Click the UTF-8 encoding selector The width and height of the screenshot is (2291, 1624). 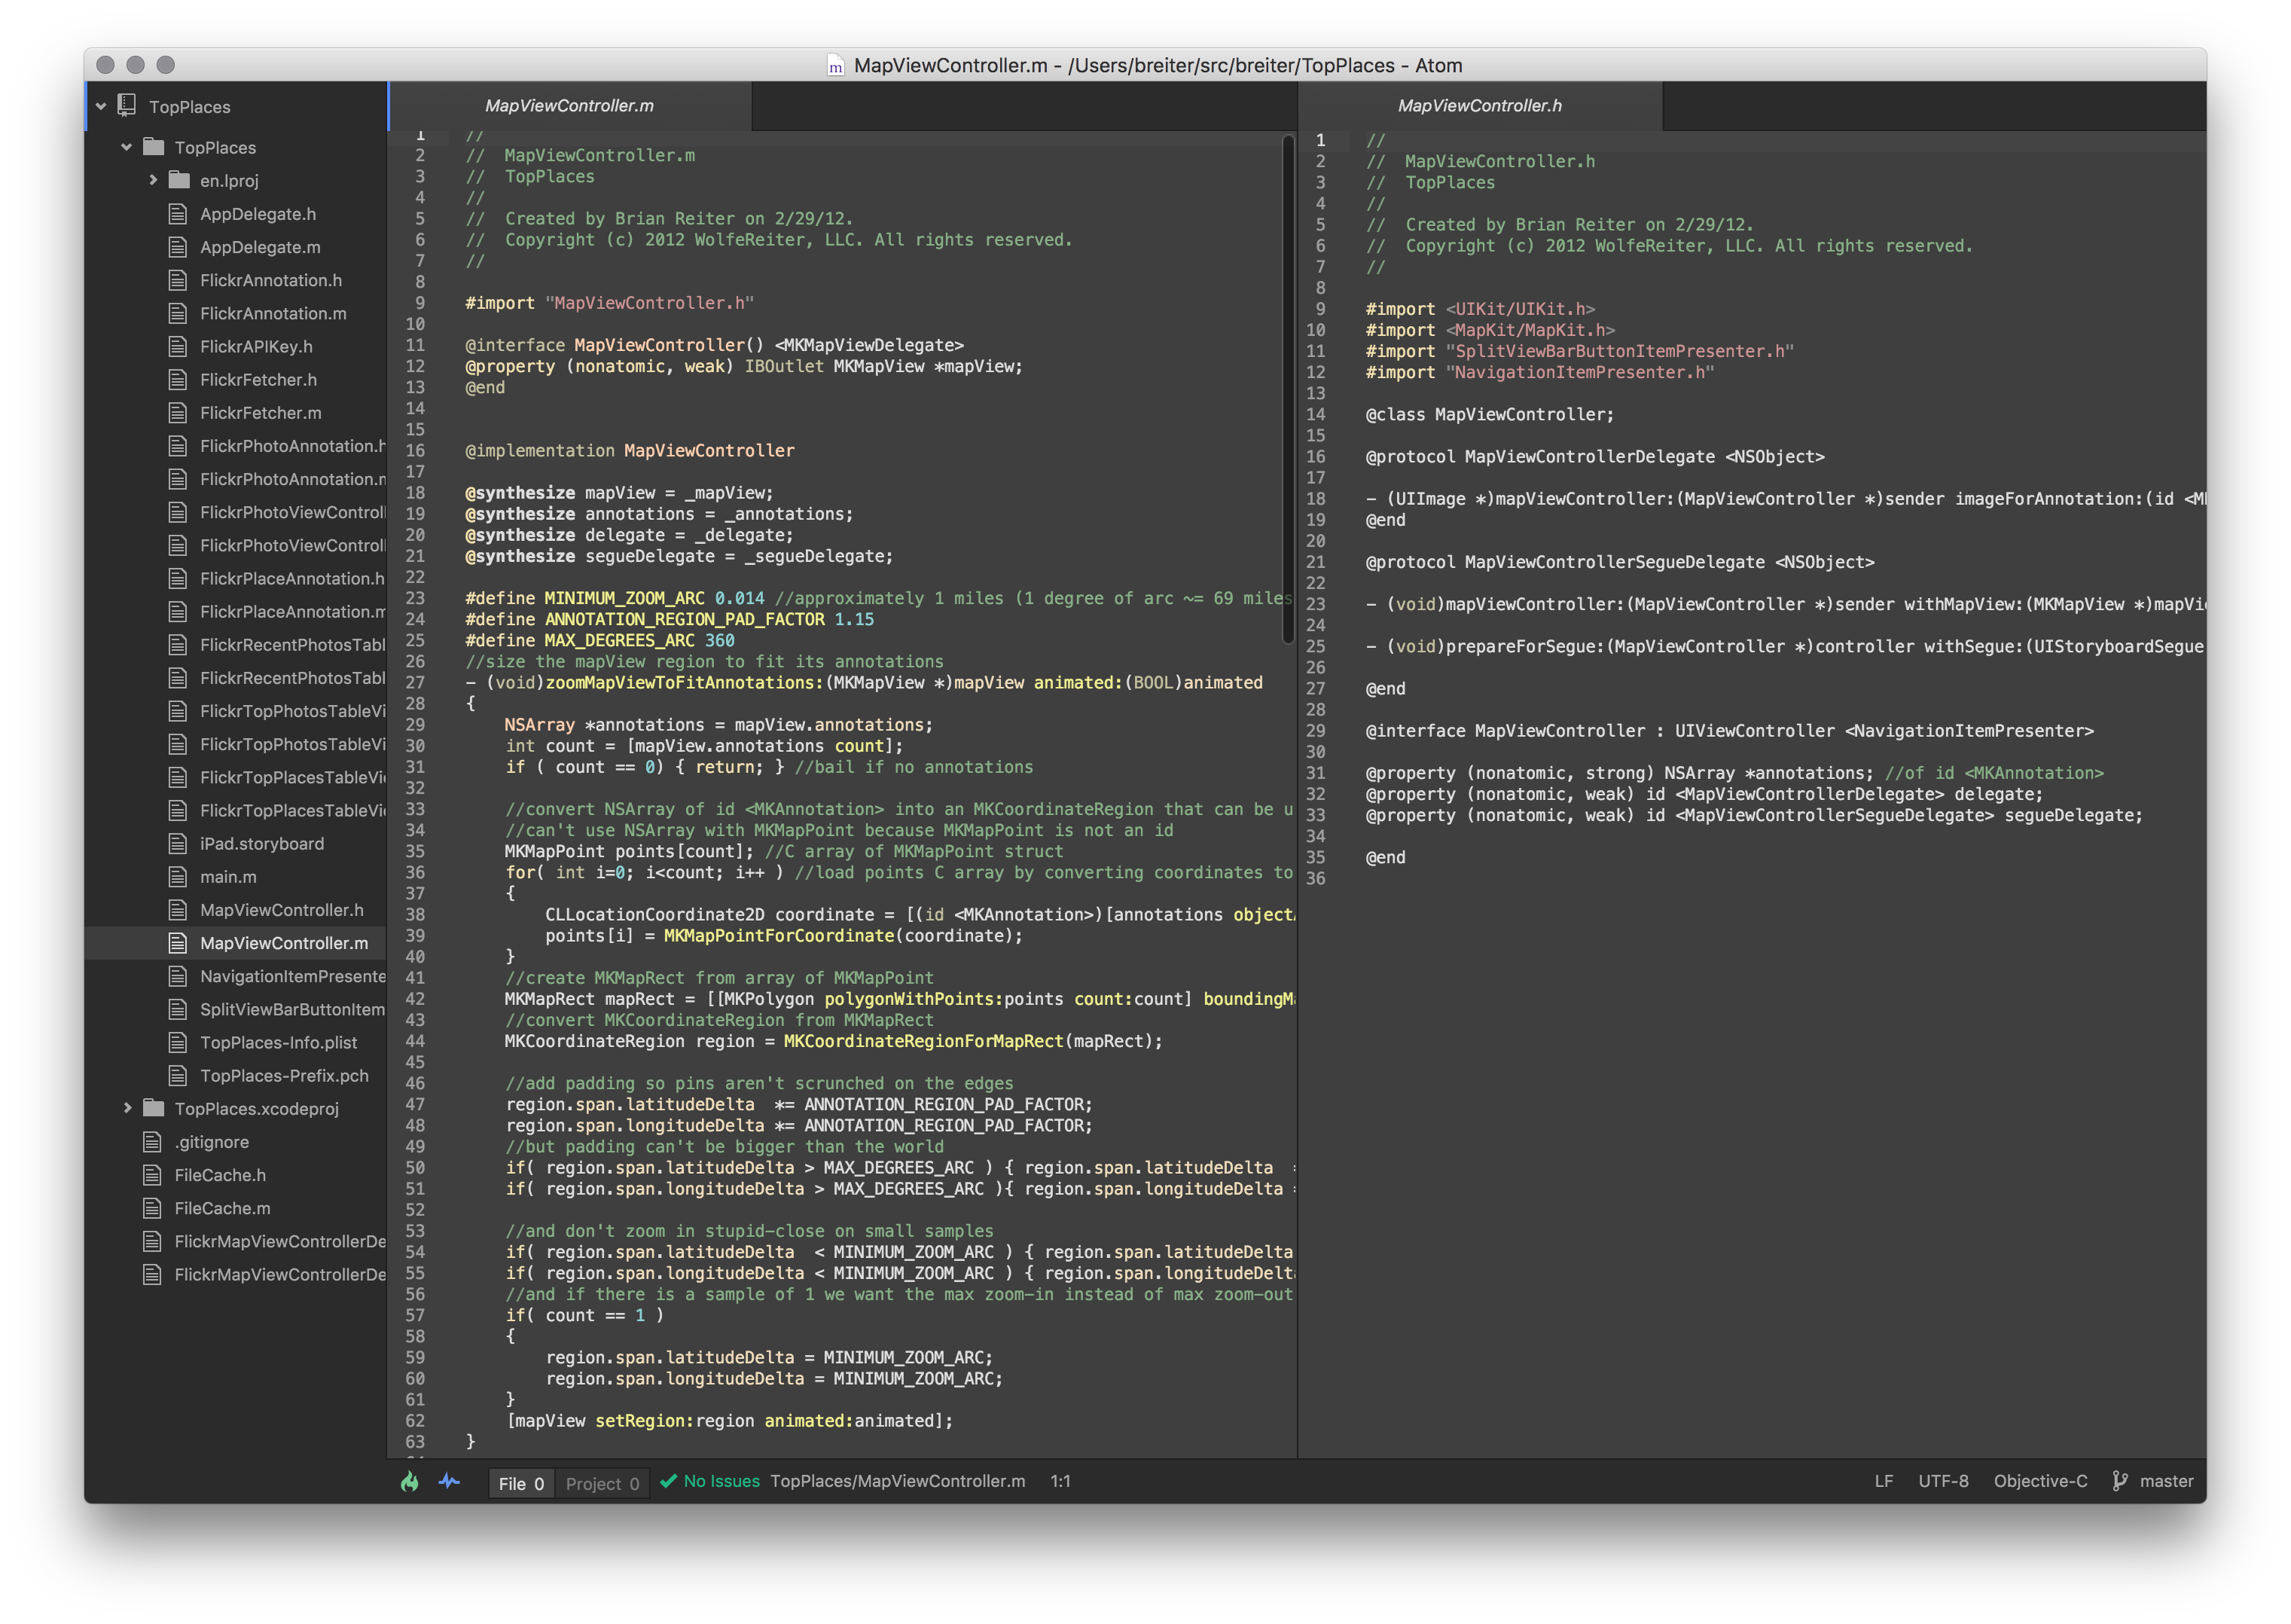pyautogui.click(x=1942, y=1481)
